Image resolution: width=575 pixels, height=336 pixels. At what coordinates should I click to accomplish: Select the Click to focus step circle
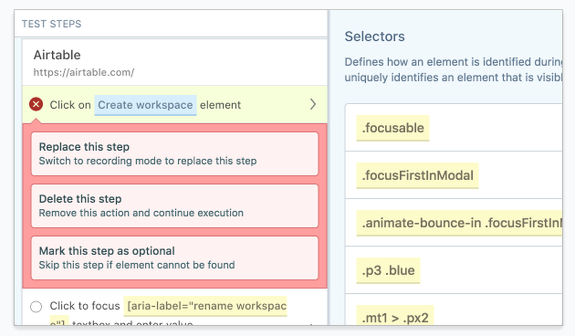point(36,306)
